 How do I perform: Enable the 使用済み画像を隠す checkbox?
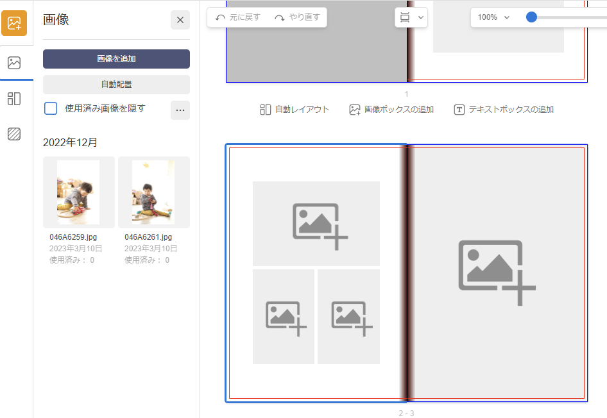click(51, 108)
